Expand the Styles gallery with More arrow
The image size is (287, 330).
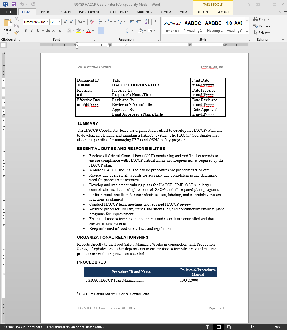point(247,32)
